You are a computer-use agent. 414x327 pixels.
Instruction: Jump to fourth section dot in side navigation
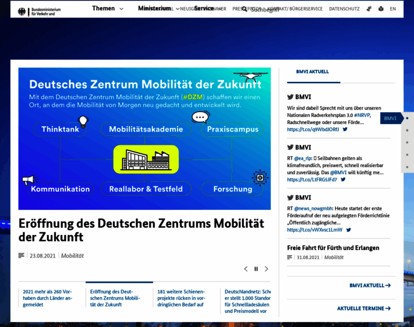(407, 155)
